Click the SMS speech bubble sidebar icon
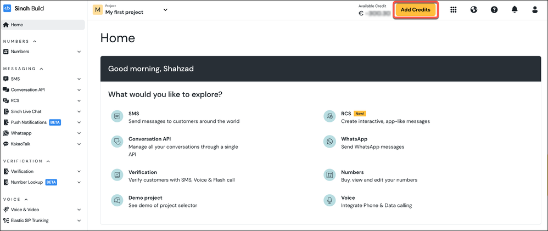548x231 pixels. tap(5, 79)
